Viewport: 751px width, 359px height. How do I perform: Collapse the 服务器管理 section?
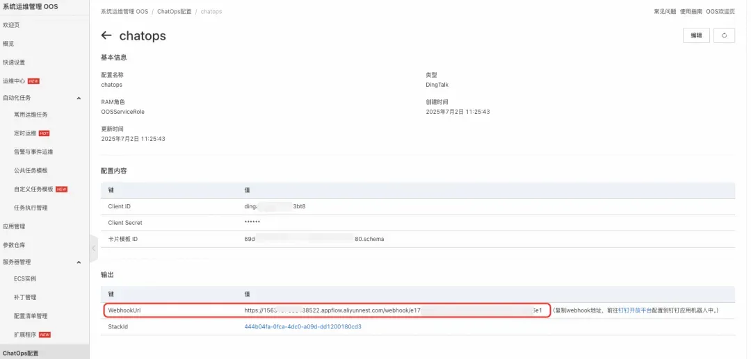pyautogui.click(x=79, y=262)
